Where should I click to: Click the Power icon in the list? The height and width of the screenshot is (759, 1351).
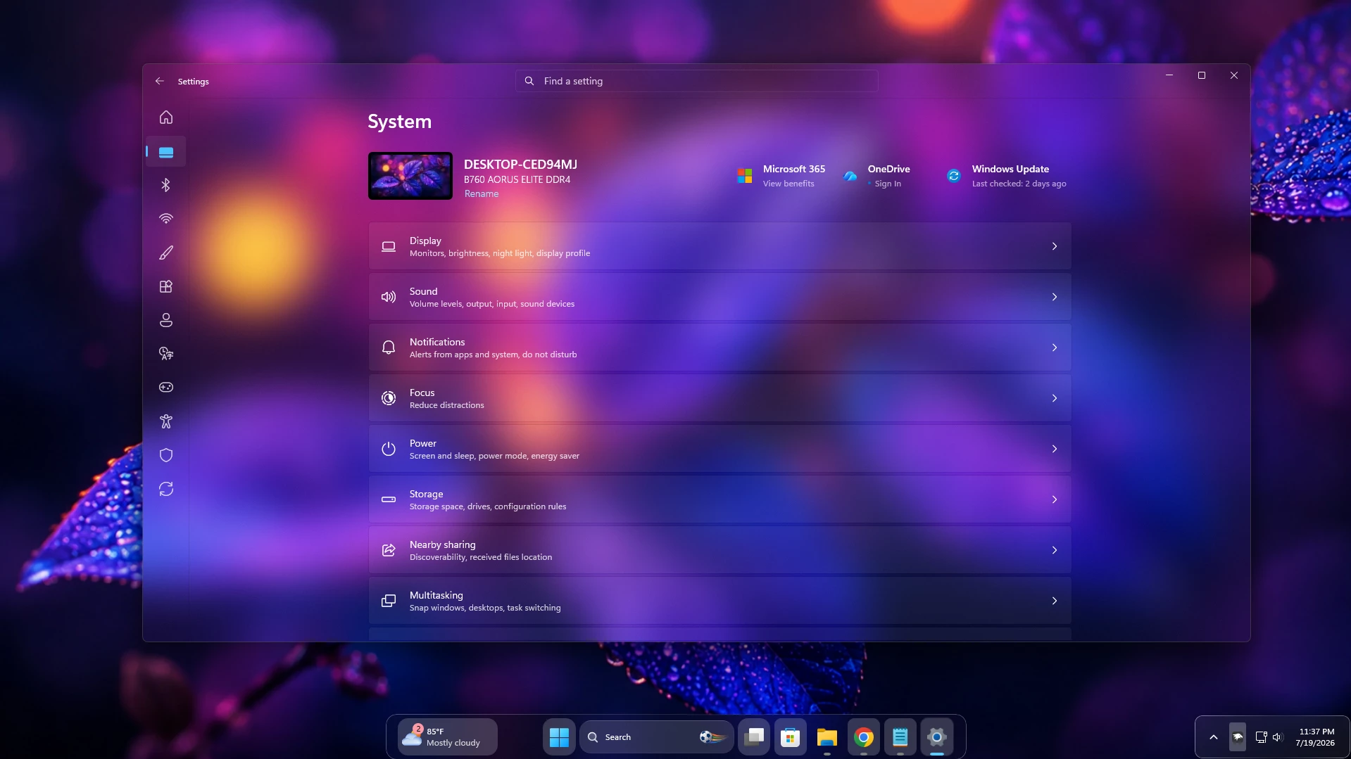tap(389, 449)
